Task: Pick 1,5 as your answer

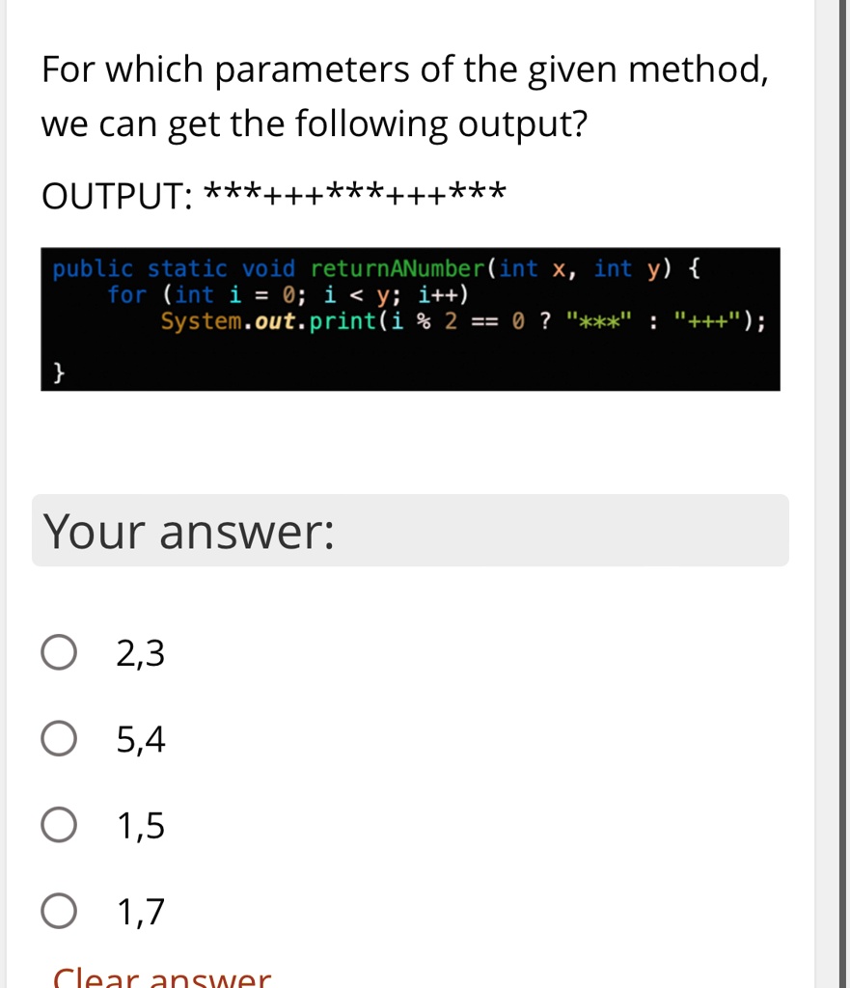Action: point(58,823)
